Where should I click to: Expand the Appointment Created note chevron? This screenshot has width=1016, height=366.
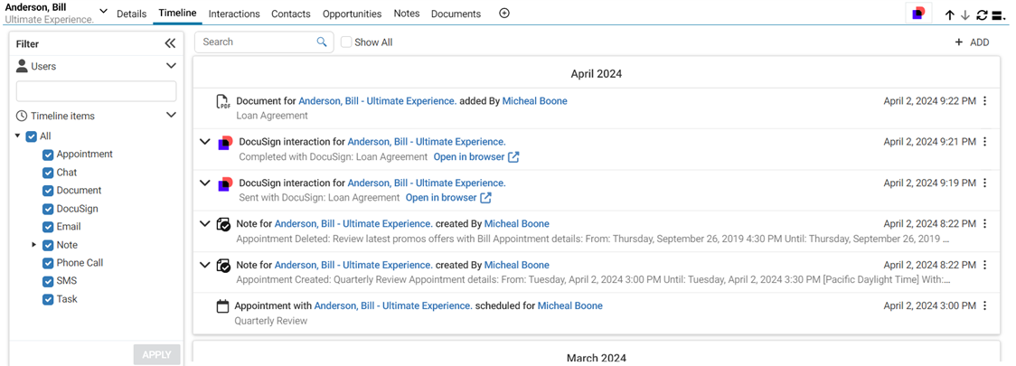point(205,264)
